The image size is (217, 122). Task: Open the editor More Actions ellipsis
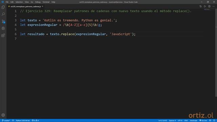click(214, 6)
